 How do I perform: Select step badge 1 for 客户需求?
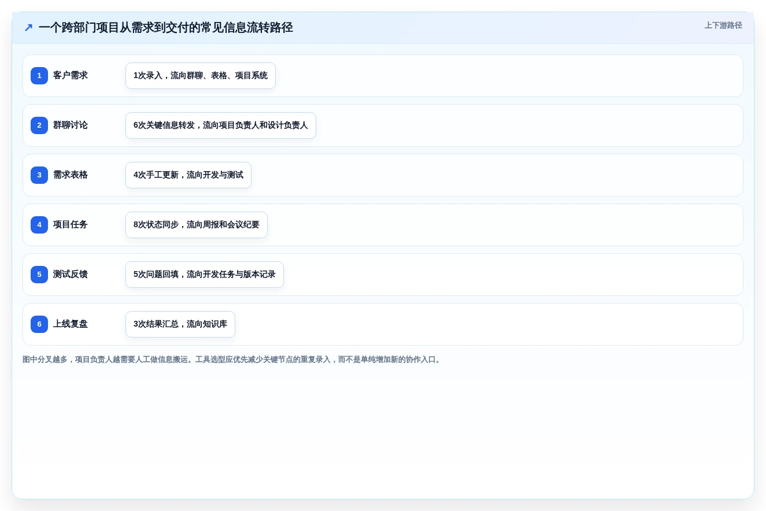(x=39, y=76)
